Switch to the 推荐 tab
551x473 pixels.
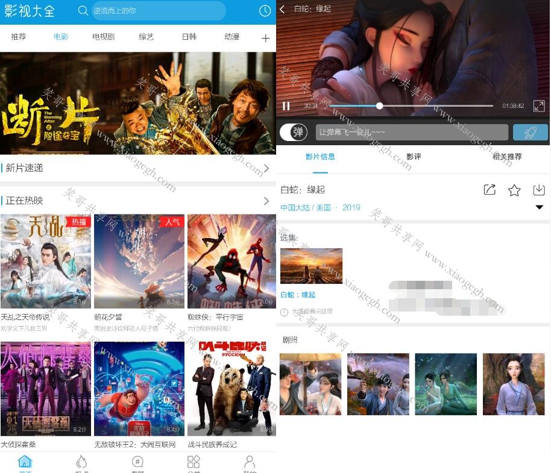click(18, 37)
